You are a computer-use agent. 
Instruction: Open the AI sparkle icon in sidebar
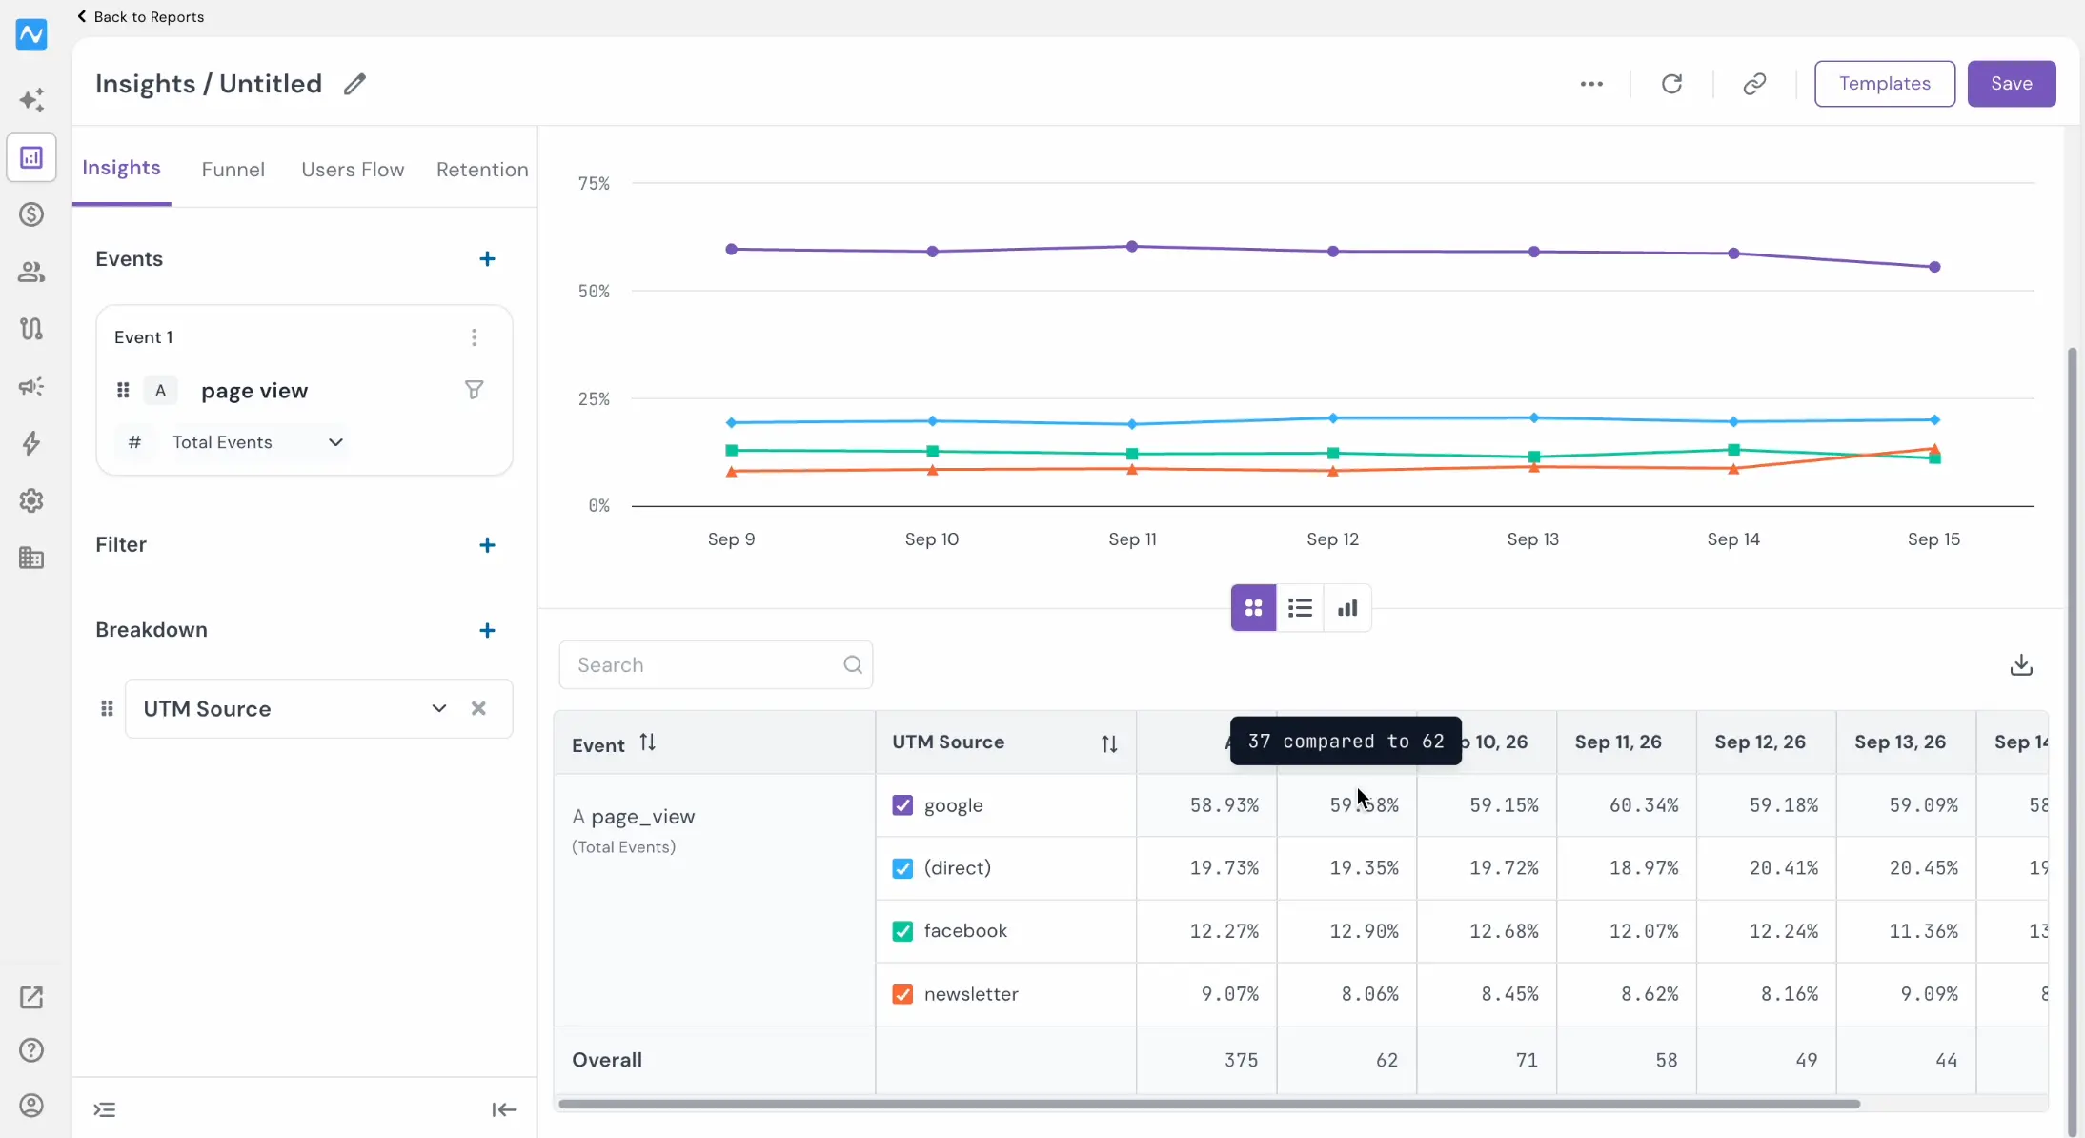31,100
